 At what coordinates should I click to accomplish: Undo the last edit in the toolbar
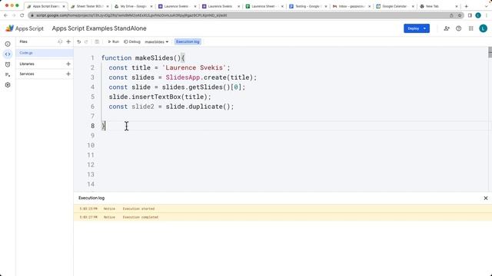[x=78, y=41]
